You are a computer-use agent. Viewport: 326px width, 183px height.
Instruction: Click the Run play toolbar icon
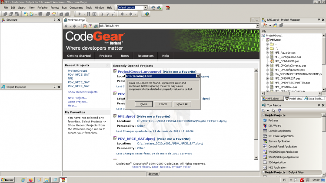pyautogui.click(x=80, y=14)
